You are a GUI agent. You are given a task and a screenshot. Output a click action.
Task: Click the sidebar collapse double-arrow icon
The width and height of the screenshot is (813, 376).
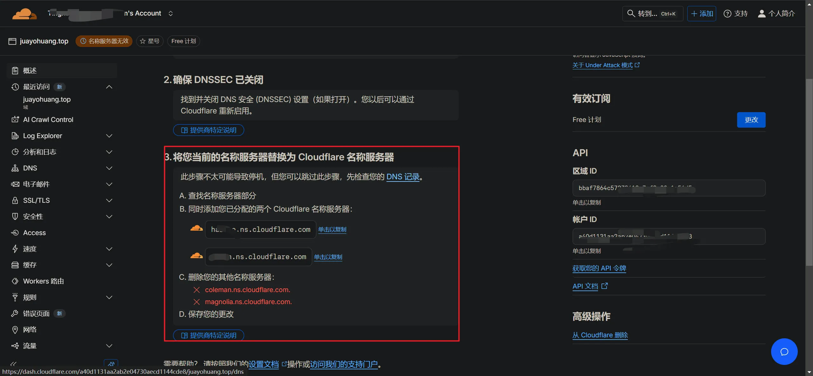[13, 364]
